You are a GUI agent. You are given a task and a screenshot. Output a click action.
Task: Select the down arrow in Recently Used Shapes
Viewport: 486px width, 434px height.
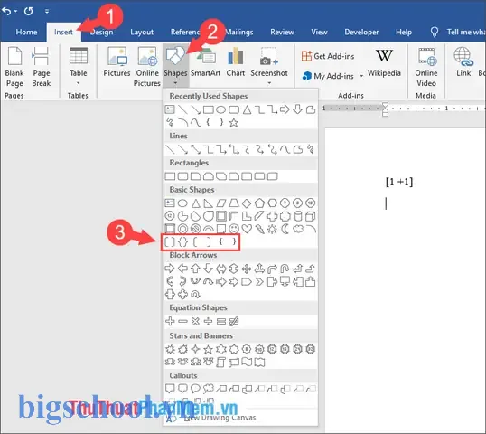(297, 109)
